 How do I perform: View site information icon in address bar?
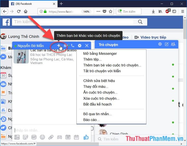[x=41, y=11]
